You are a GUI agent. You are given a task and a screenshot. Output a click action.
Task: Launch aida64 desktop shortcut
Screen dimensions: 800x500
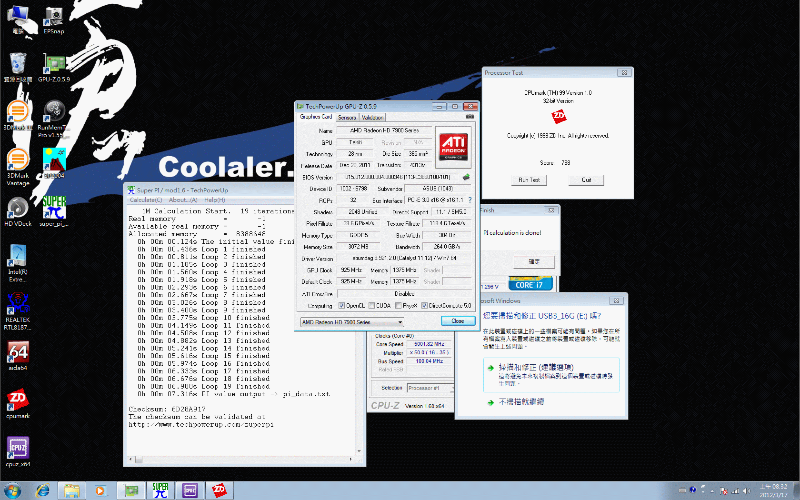point(18,356)
